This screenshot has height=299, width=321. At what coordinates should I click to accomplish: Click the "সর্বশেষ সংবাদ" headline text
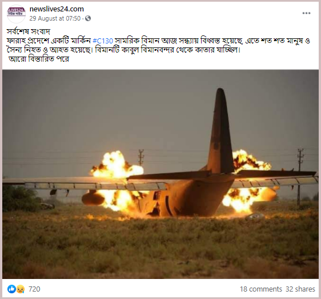29,32
